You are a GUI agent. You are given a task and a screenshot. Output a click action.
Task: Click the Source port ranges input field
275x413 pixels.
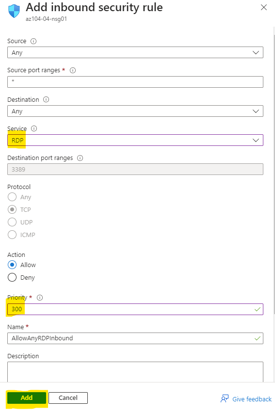tap(135, 82)
